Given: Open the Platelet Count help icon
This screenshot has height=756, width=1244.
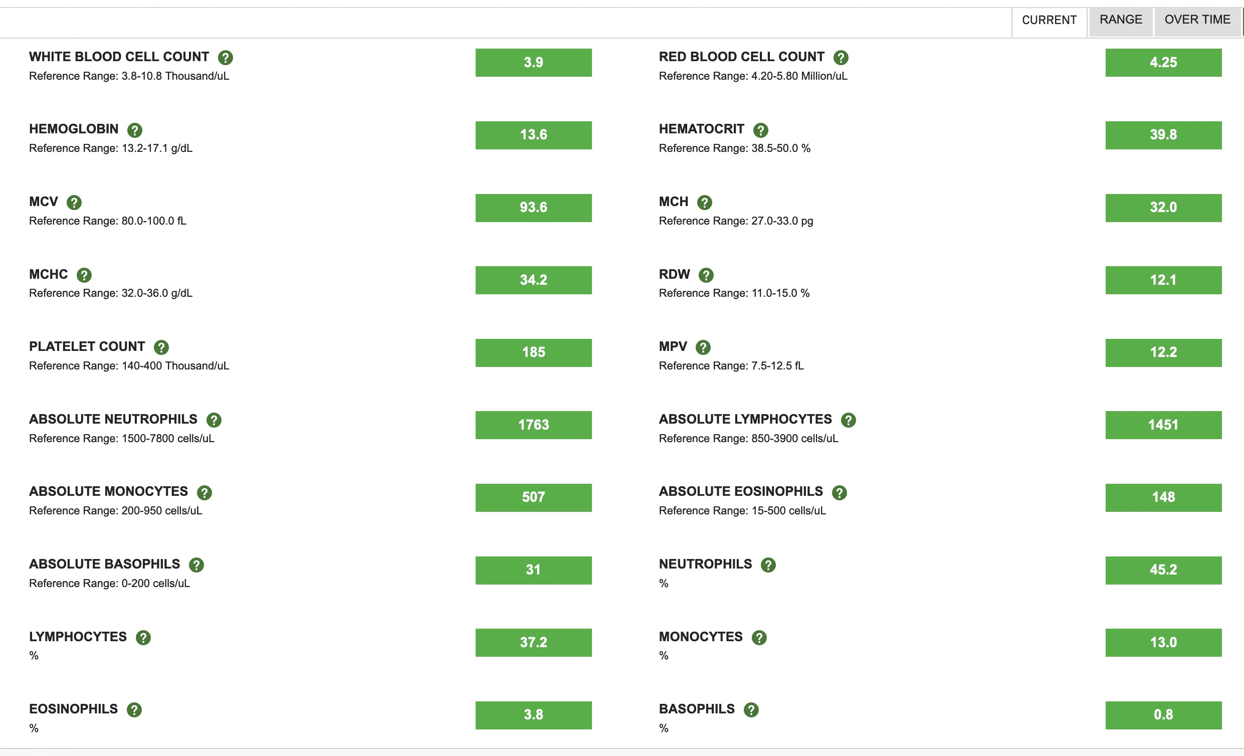Looking at the screenshot, I should 161,347.
